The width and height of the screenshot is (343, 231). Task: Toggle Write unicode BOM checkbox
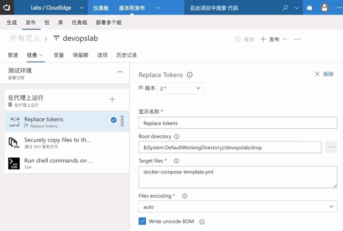click(x=142, y=221)
